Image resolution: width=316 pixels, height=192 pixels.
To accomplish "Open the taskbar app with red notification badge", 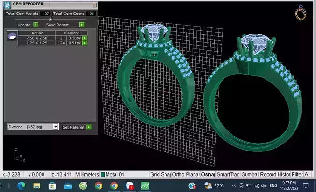I will (x=129, y=186).
